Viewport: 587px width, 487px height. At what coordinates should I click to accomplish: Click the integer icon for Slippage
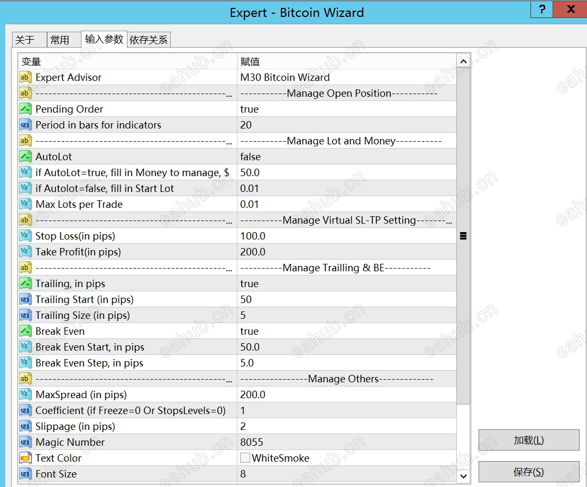pos(25,426)
